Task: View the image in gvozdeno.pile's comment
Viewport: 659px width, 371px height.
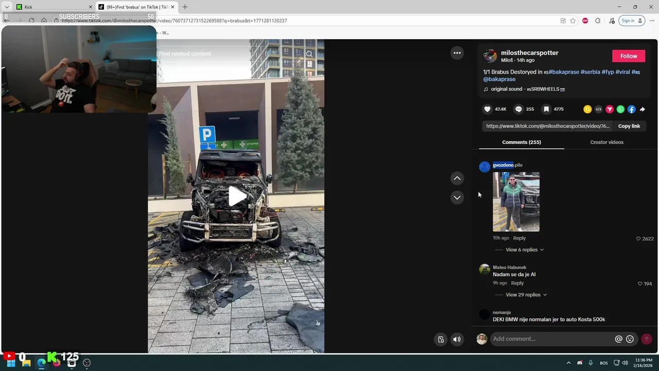Action: click(516, 201)
